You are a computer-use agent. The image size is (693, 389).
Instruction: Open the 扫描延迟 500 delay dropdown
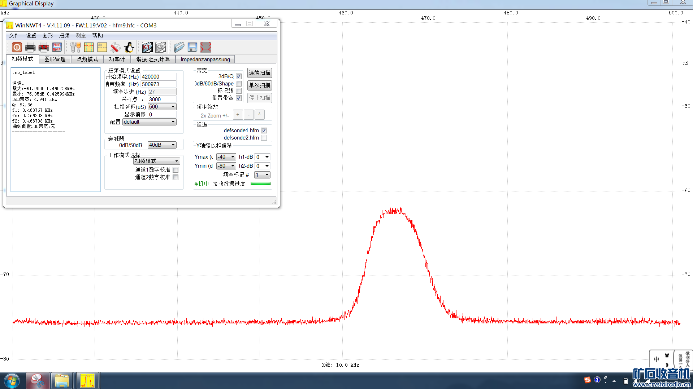click(x=162, y=107)
